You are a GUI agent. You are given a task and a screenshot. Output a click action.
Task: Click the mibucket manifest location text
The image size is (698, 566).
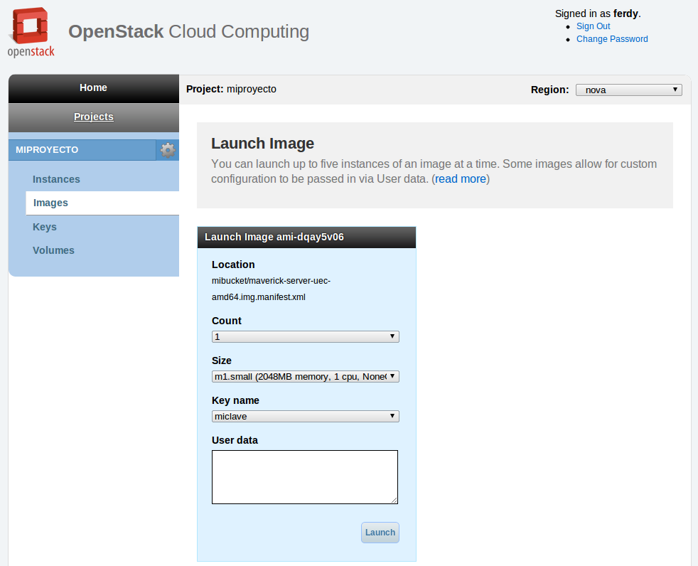pos(271,289)
